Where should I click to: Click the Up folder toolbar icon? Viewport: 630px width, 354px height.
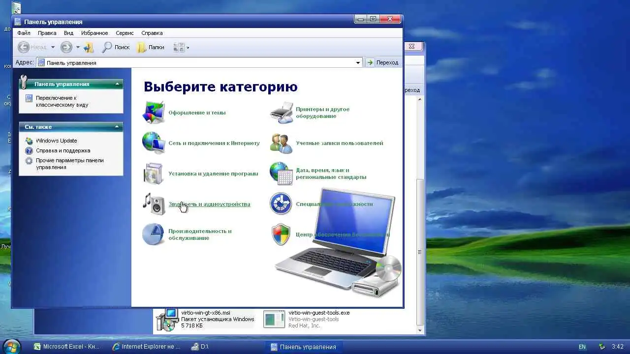click(x=89, y=47)
